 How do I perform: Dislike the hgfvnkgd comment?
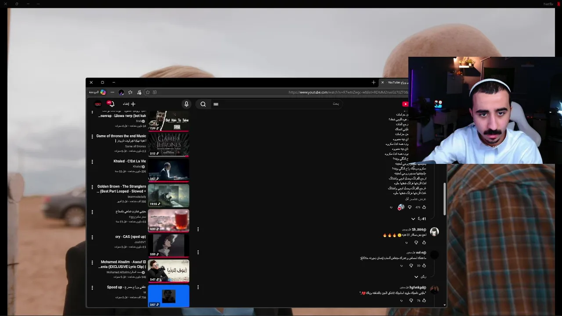point(411,301)
